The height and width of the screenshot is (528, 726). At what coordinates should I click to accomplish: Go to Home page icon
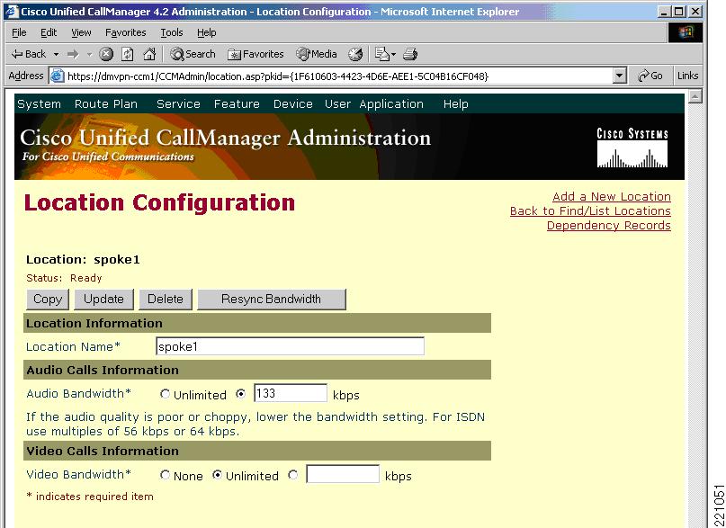click(x=149, y=54)
